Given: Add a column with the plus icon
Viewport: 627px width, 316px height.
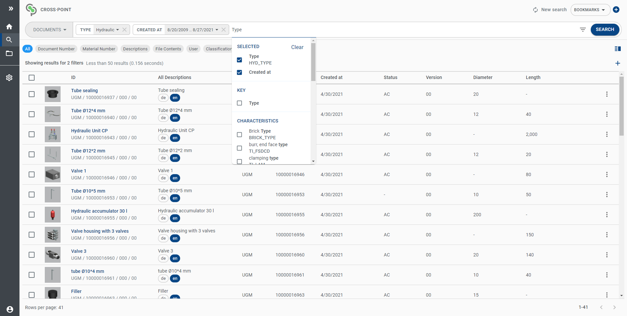Looking at the screenshot, I should (x=618, y=63).
